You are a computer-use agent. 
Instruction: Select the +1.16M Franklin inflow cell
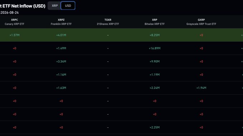point(61,75)
